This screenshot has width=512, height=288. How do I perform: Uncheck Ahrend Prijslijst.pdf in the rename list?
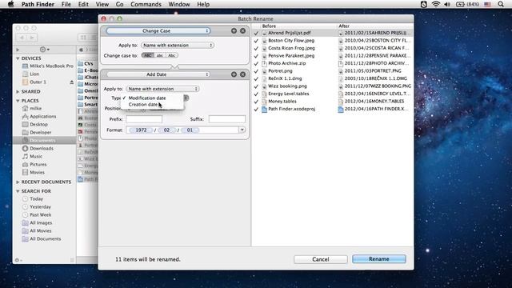click(256, 33)
